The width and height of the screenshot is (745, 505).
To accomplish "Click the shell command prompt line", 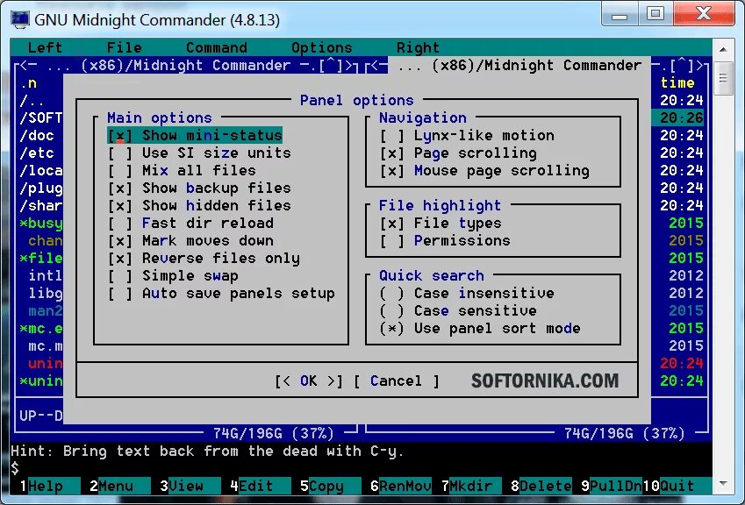I will pos(361,468).
